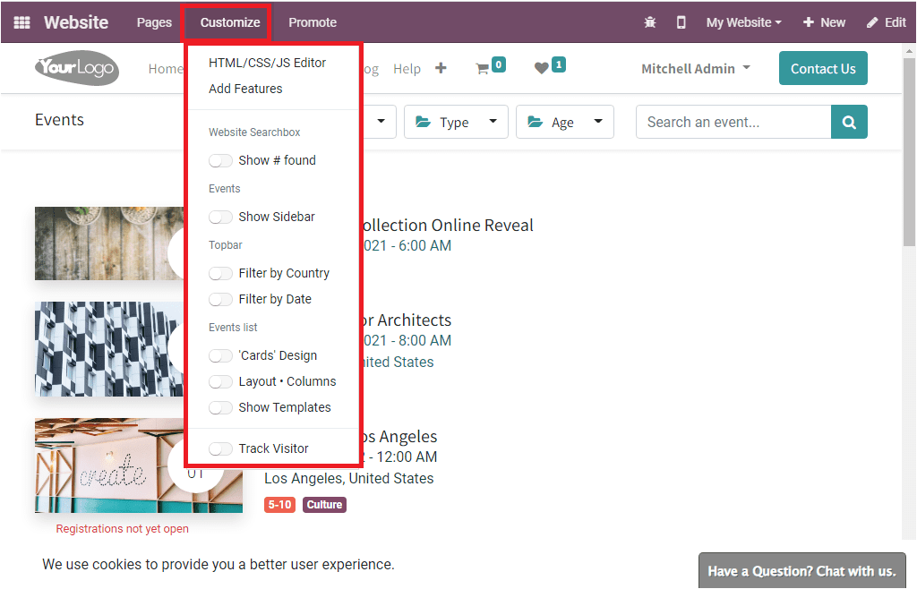Enable the Show # found toggle
The width and height of the screenshot is (917, 589).
click(220, 160)
